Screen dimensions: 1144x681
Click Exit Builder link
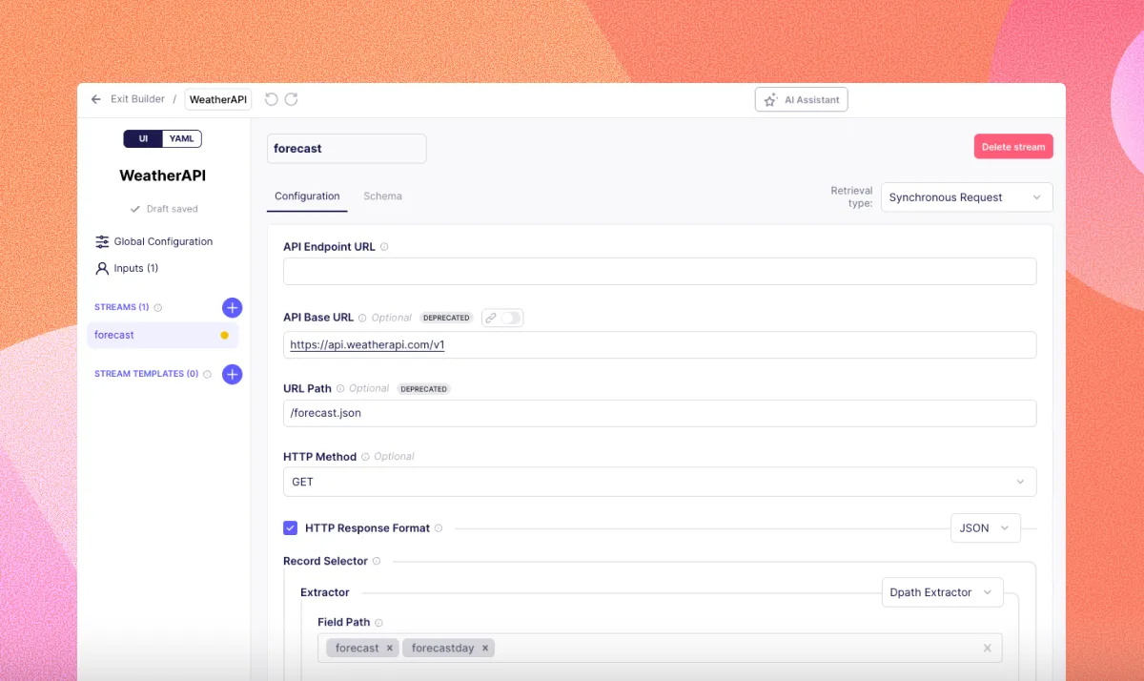[x=137, y=99]
